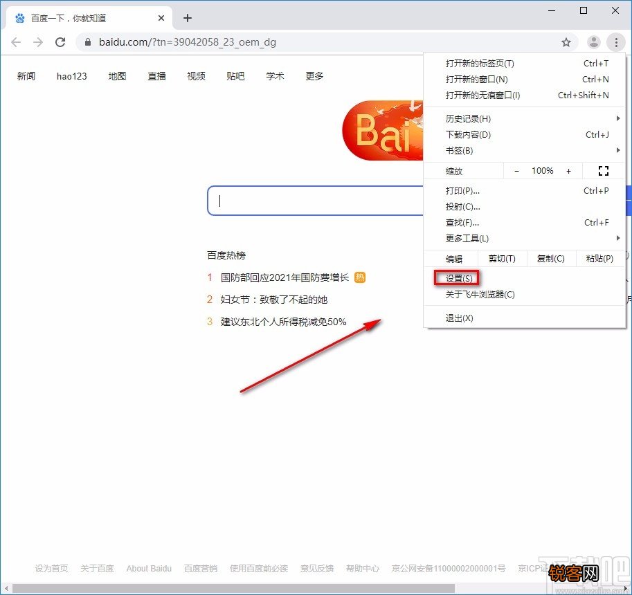This screenshot has width=632, height=595.
Task: Click the Baidu logo image
Action: tap(383, 130)
